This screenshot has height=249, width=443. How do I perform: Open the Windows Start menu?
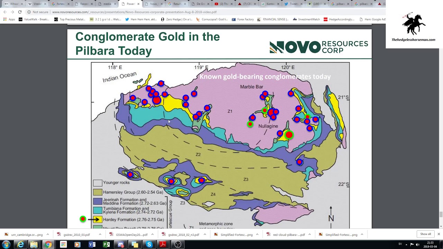pyautogui.click(x=6, y=245)
